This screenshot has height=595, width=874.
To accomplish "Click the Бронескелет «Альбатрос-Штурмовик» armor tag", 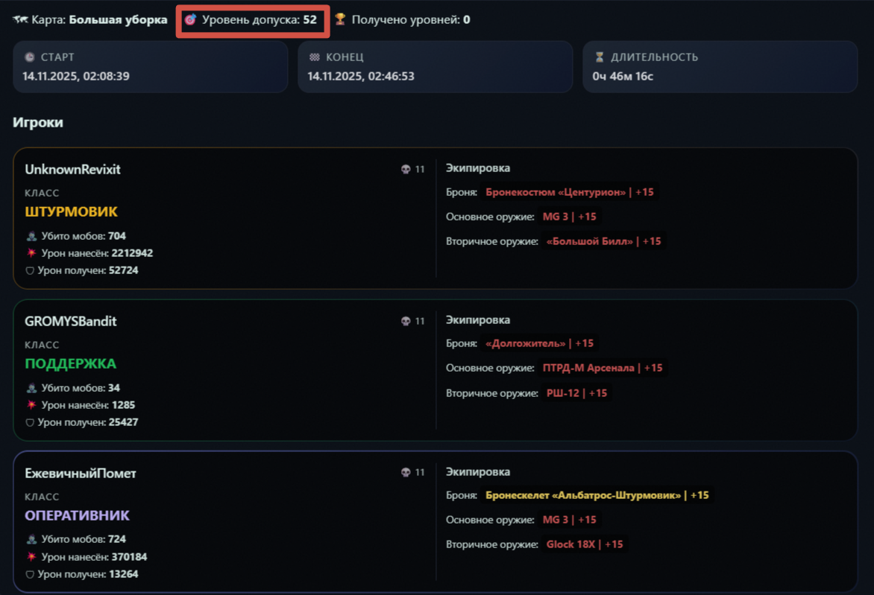I will pyautogui.click(x=597, y=495).
